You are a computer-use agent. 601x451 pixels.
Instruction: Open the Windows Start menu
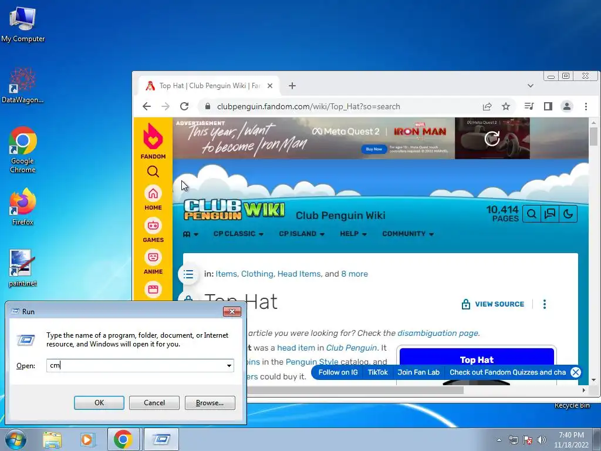click(15, 439)
